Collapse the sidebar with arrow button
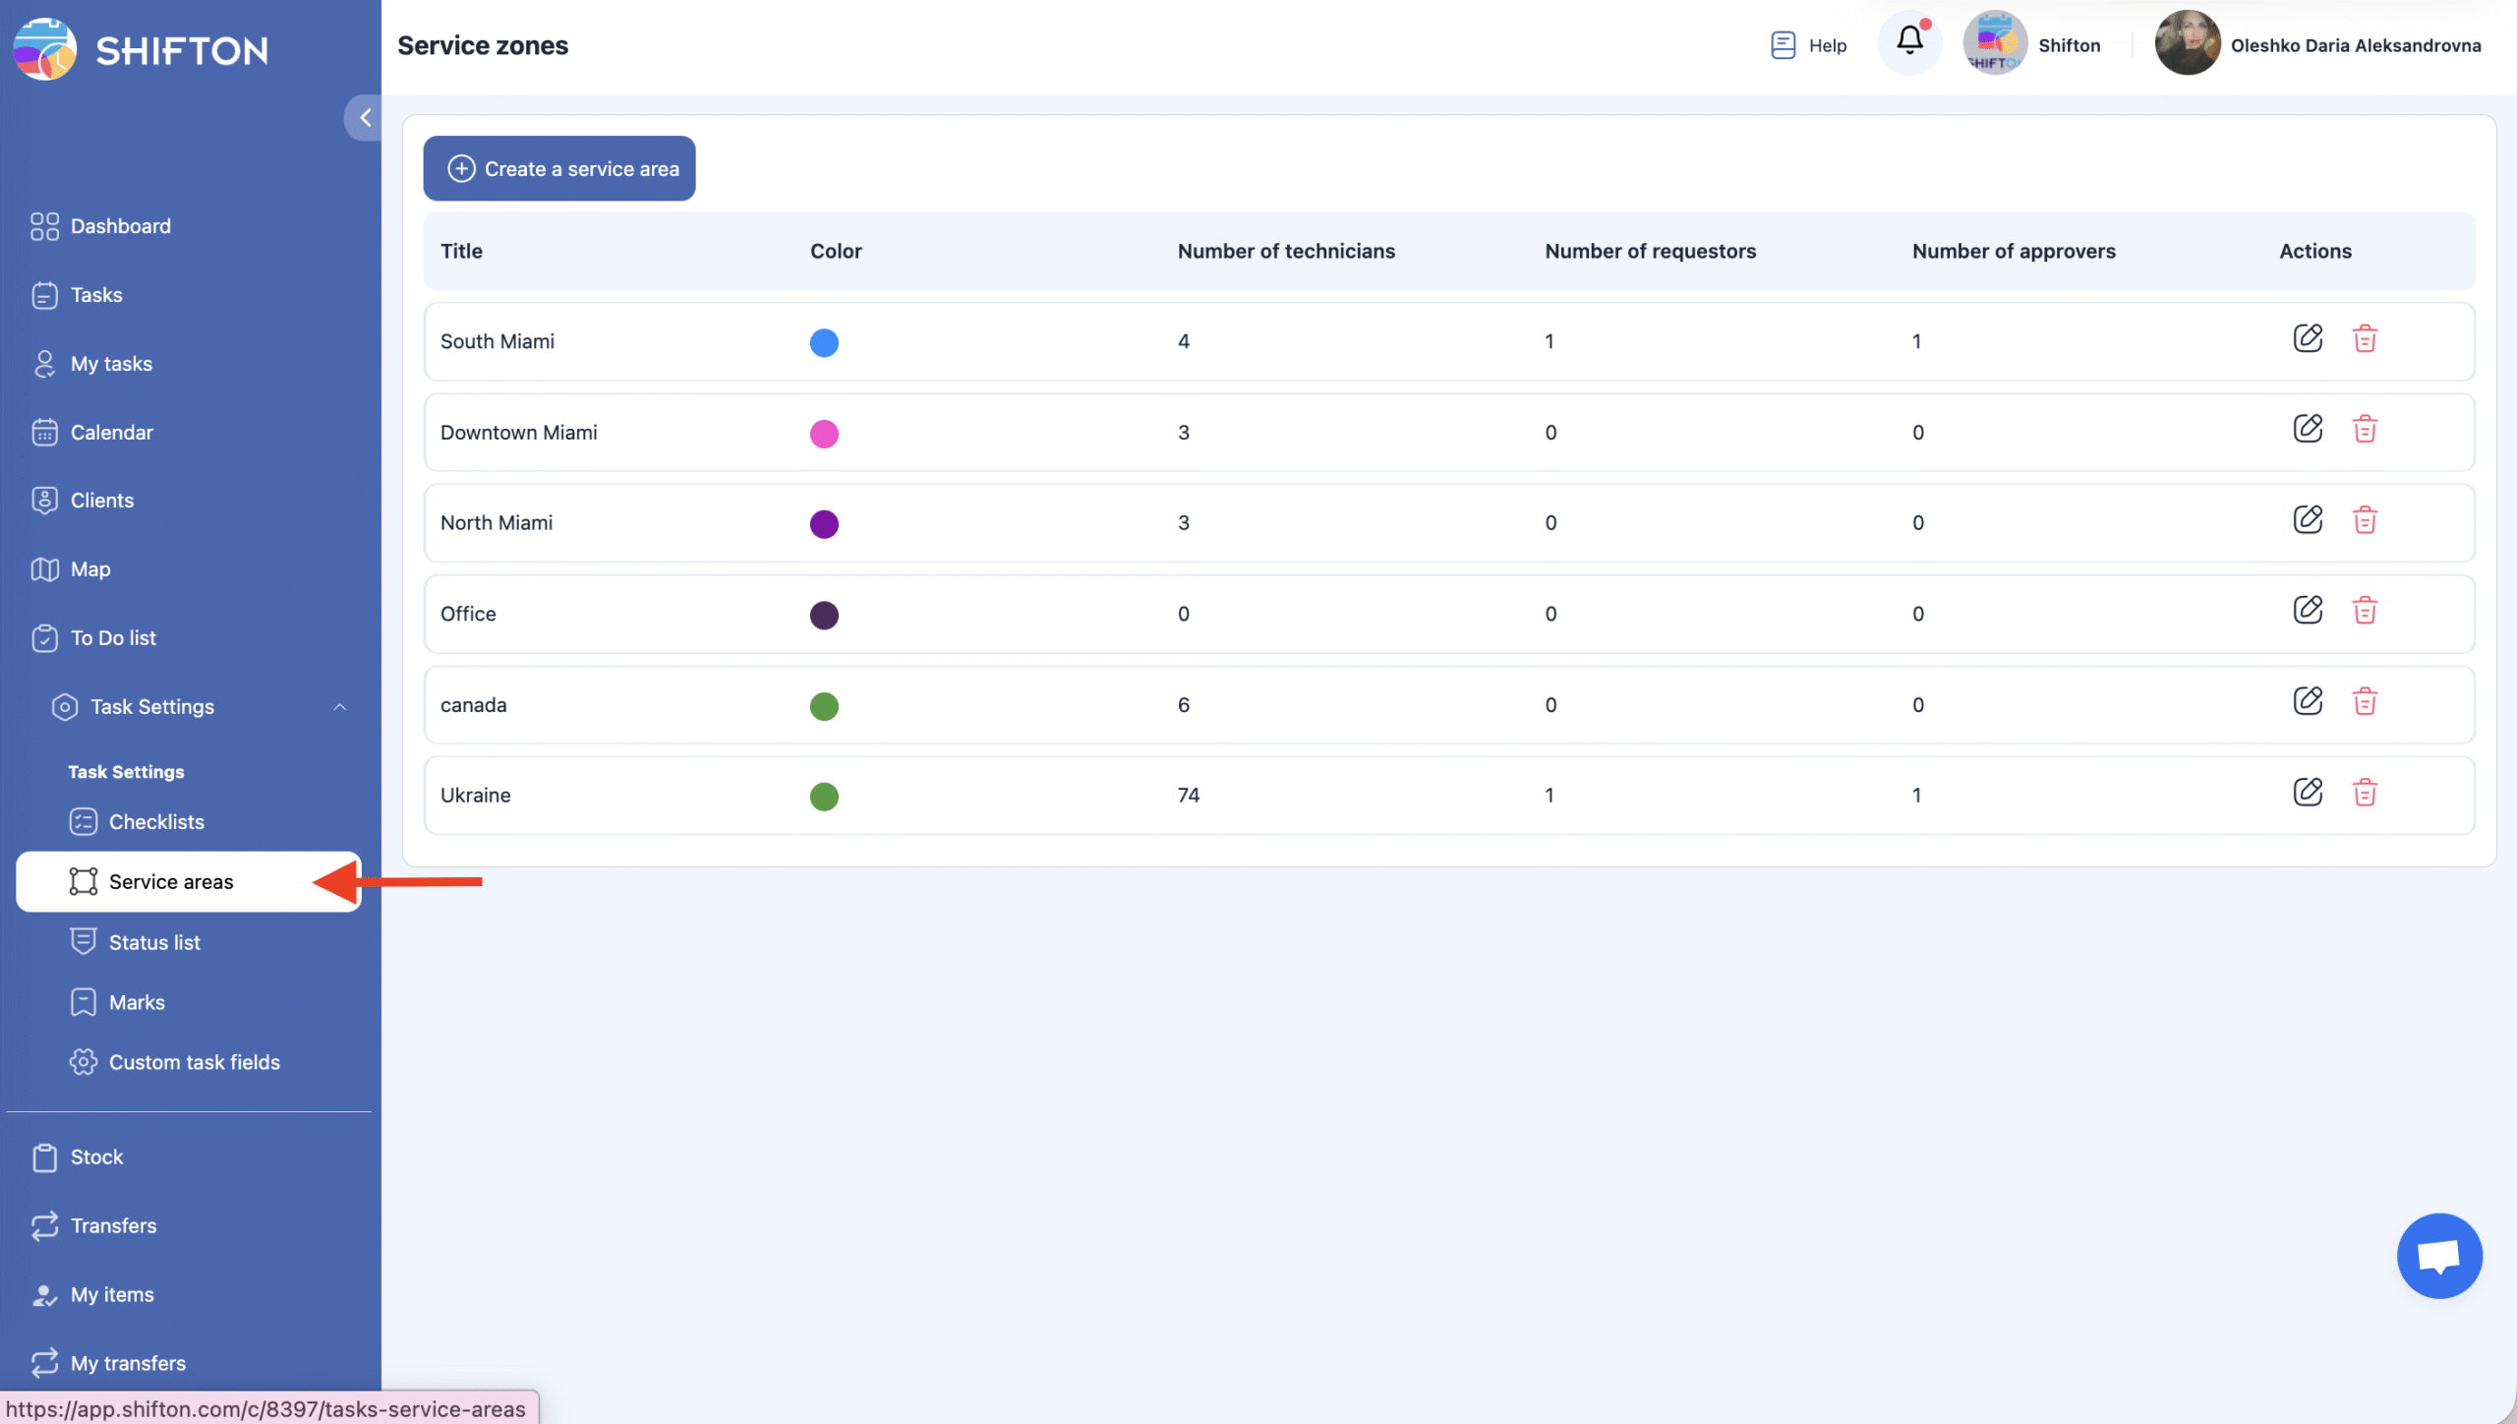Viewport: 2517px width, 1424px height. pyautogui.click(x=365, y=118)
